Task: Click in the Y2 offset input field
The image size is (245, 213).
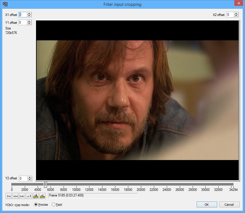Action: coord(23,178)
